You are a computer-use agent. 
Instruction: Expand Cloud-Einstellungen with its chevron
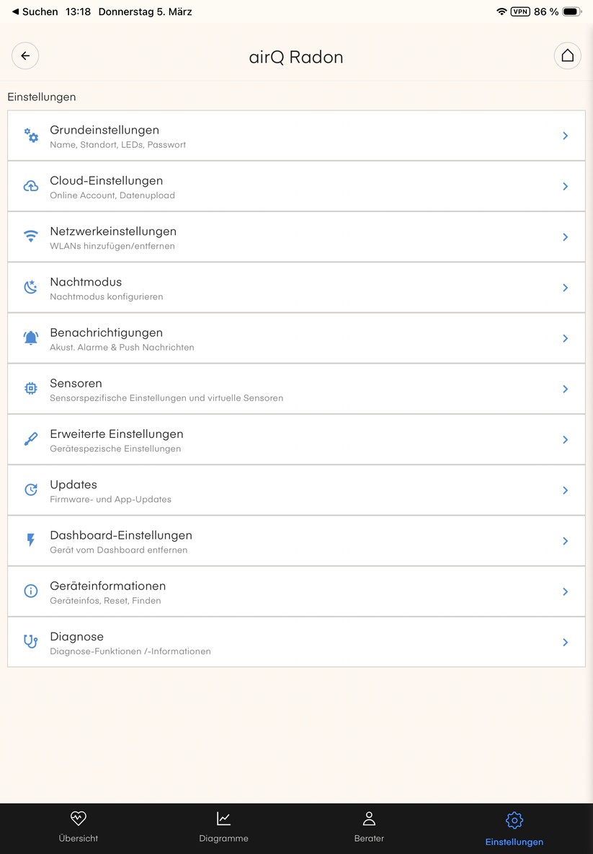click(565, 186)
